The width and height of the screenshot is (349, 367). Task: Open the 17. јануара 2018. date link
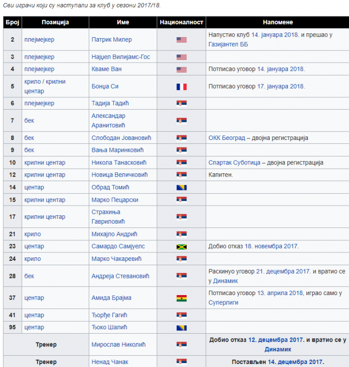tap(278, 86)
